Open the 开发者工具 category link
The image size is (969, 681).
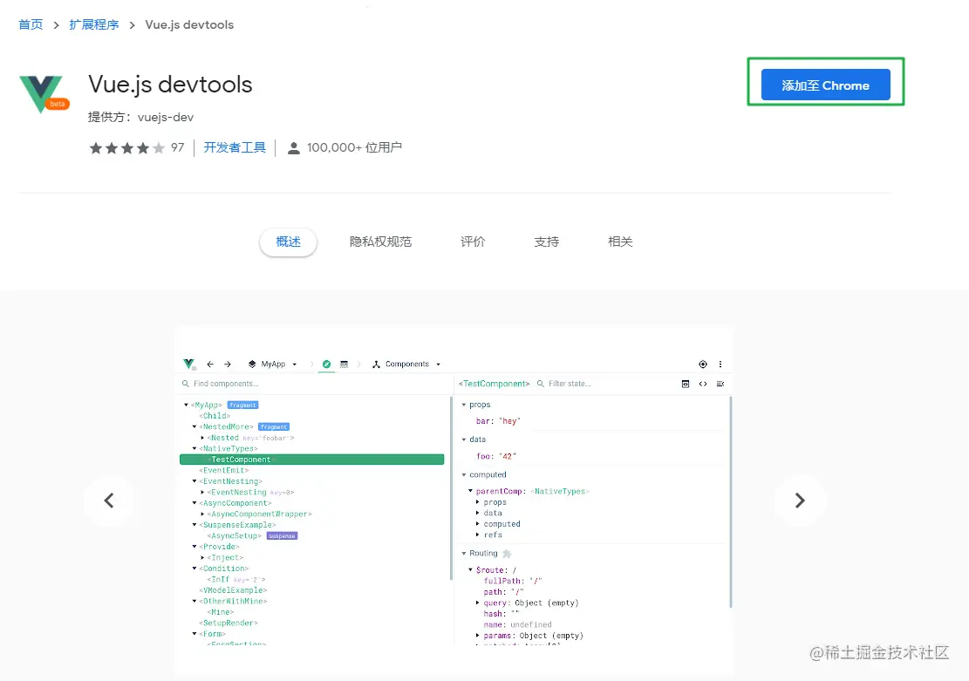click(235, 148)
